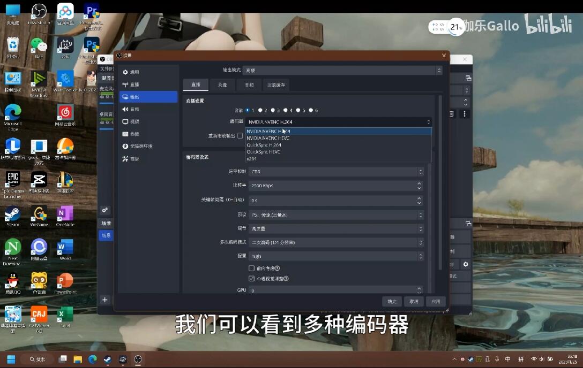Click the Apply (应用) button
Screen dimensions: 583x368
tap(436, 301)
